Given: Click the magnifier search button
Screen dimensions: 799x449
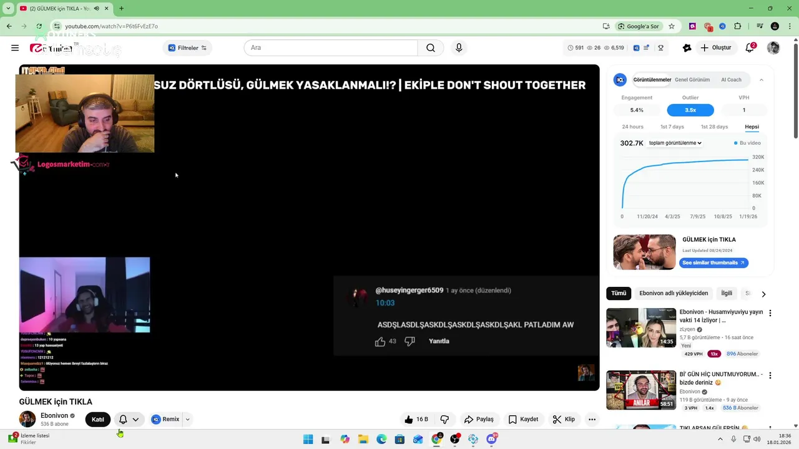Looking at the screenshot, I should click(x=431, y=48).
